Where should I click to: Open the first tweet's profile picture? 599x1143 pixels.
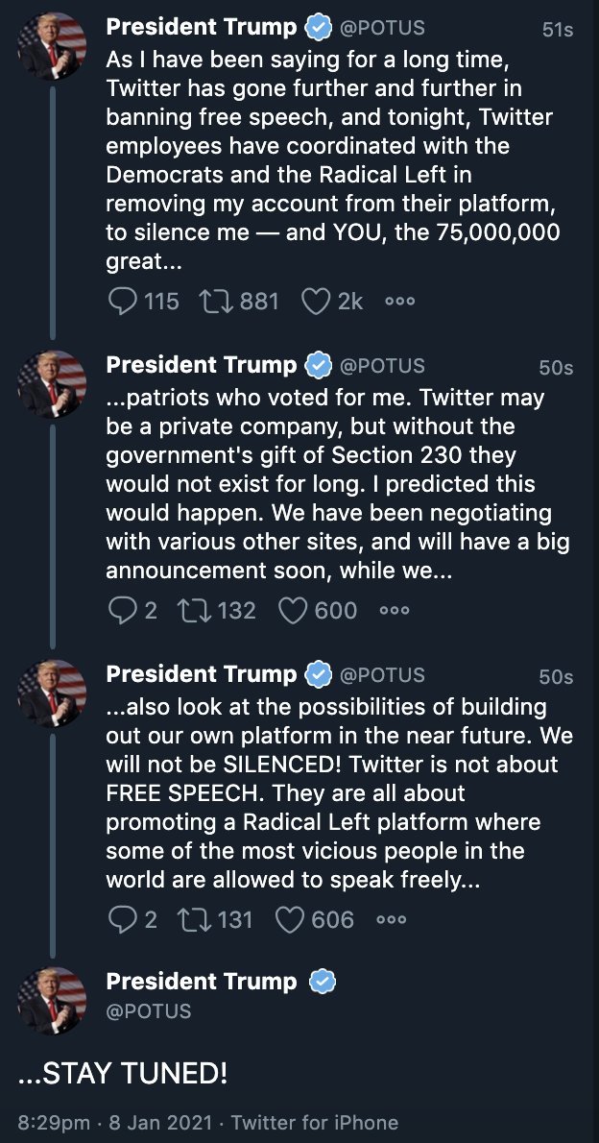[53, 46]
